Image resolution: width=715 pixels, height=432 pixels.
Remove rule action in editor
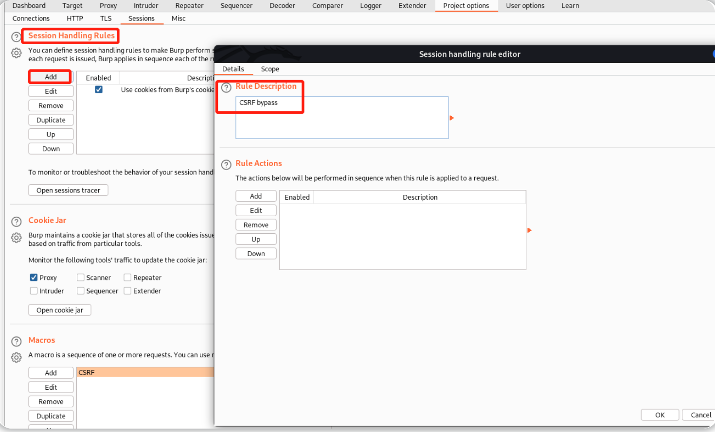click(x=256, y=225)
